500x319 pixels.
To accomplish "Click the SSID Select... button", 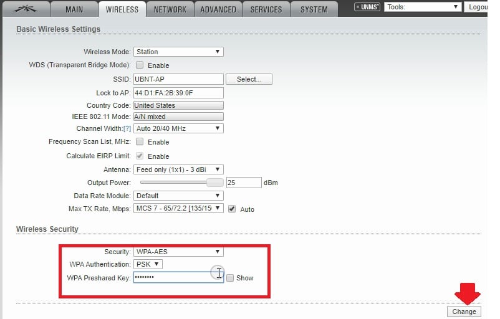I will click(249, 79).
